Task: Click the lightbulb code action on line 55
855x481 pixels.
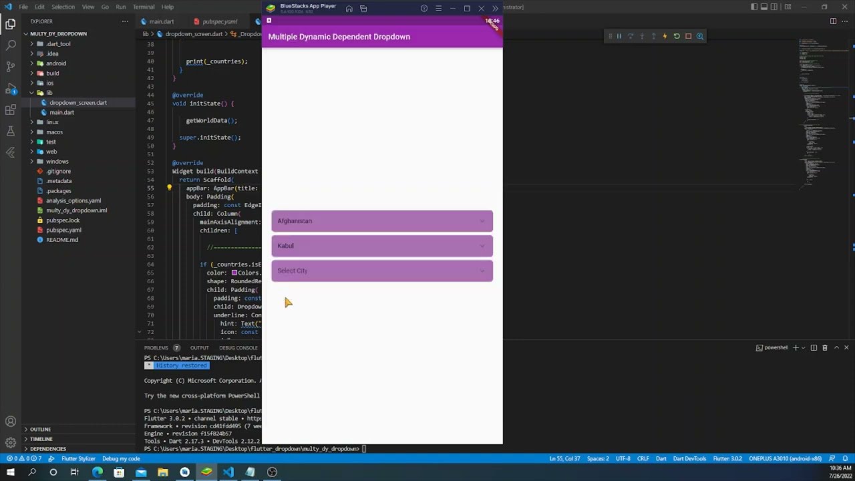Action: (x=169, y=188)
